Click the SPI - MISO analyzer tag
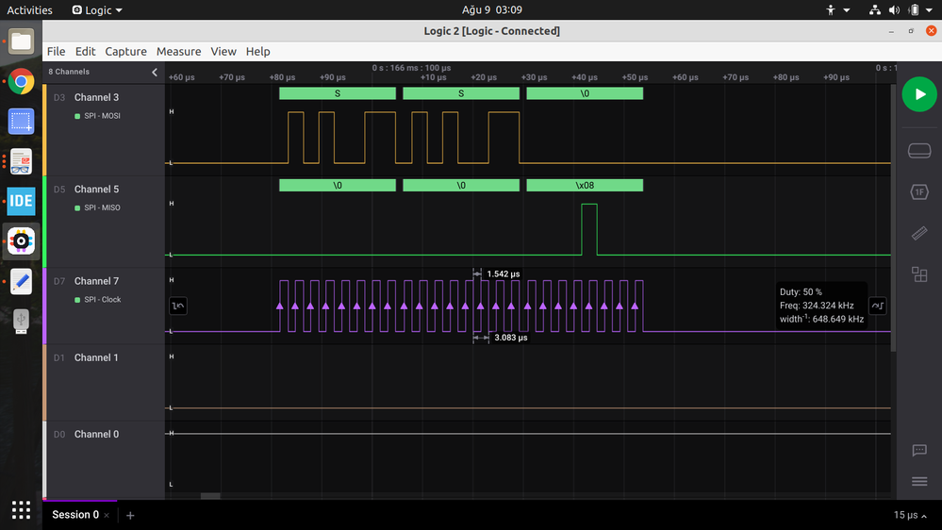The height and width of the screenshot is (530, 942). tap(97, 207)
